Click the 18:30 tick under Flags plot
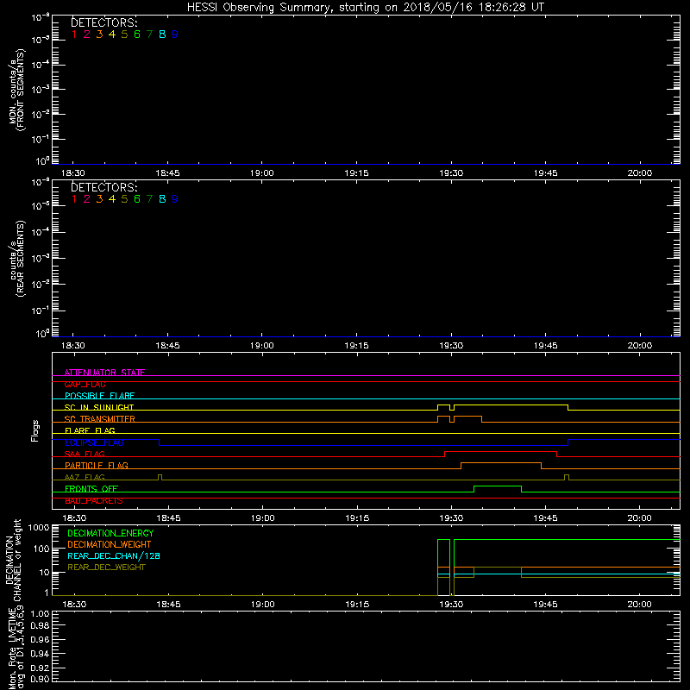The image size is (690, 690). pos(74,518)
